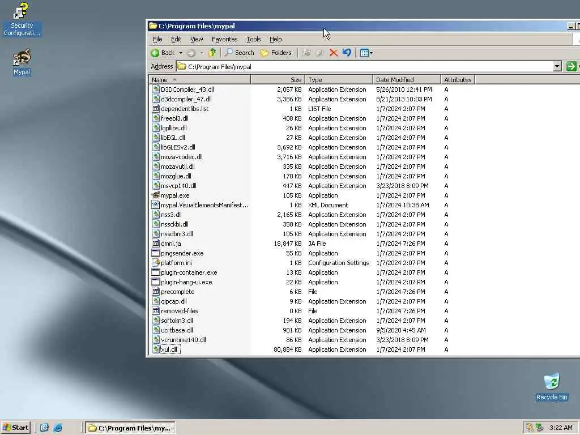Sort files by the Name column
The height and width of the screenshot is (435, 580).
tap(200, 79)
